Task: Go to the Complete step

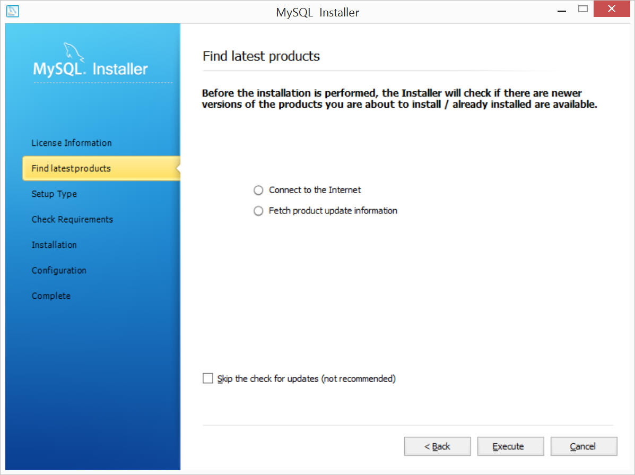Action: [x=51, y=296]
